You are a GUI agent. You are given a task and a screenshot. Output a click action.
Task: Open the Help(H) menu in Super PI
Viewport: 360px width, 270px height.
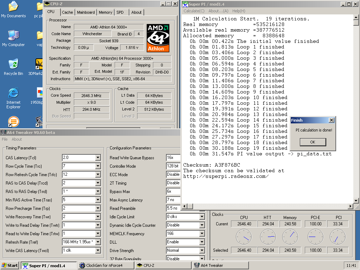(239, 11)
